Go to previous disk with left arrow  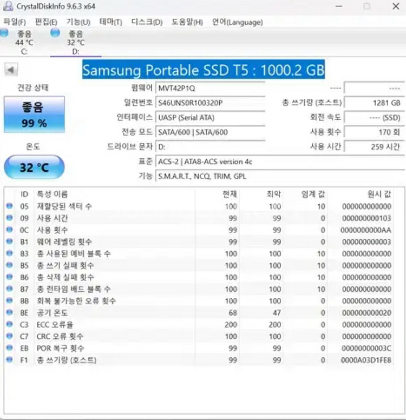pos(11,70)
